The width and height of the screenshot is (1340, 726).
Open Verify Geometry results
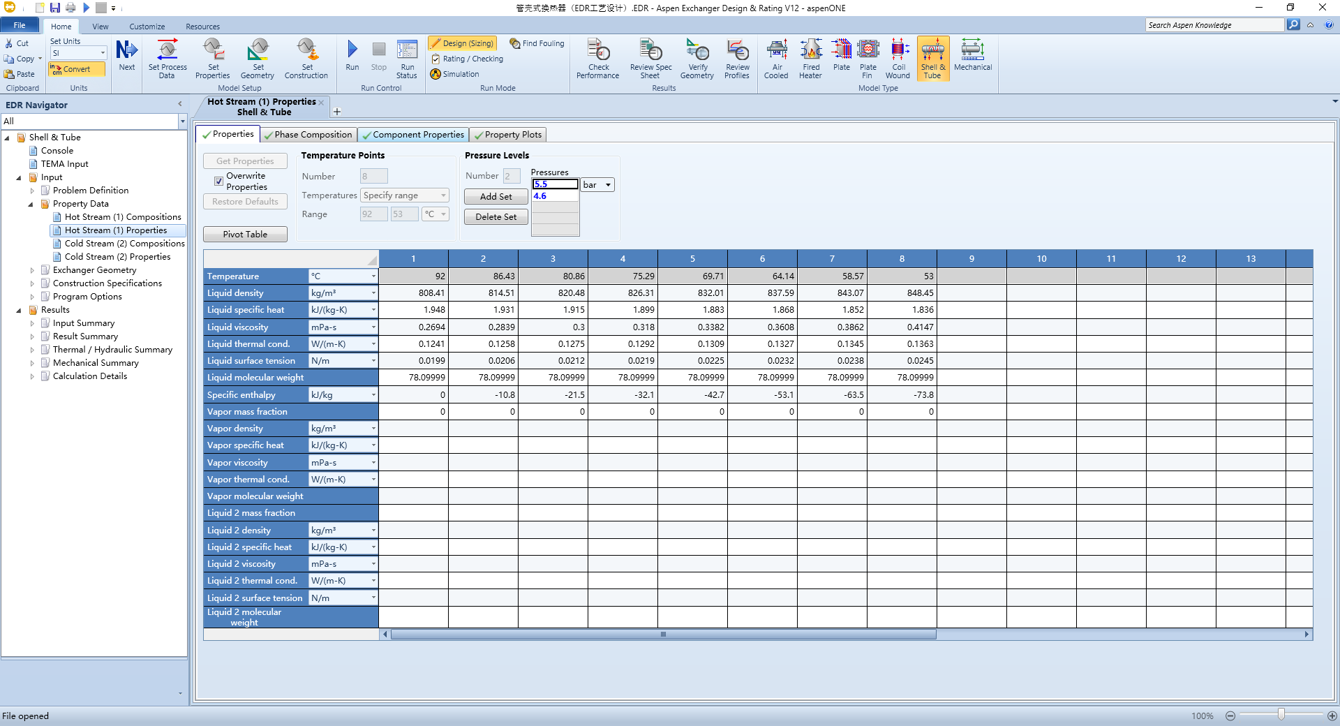point(697,59)
